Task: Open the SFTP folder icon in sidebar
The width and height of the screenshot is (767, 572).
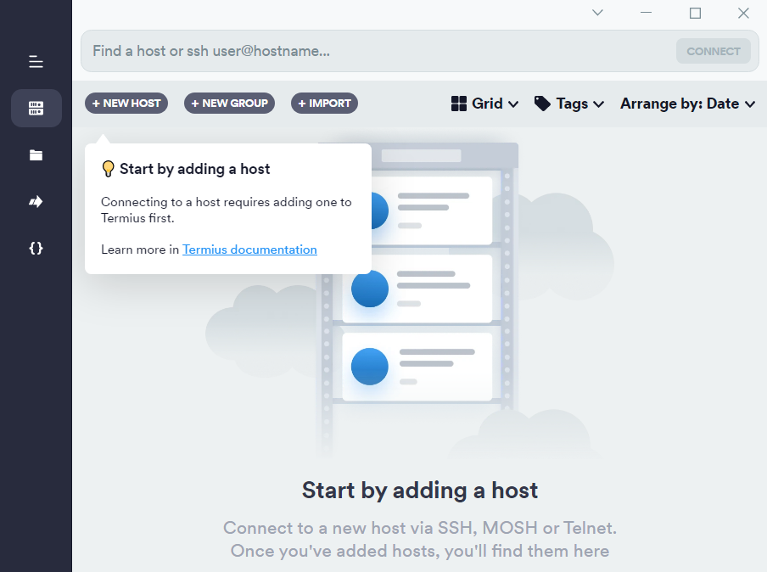Action: pyautogui.click(x=36, y=155)
